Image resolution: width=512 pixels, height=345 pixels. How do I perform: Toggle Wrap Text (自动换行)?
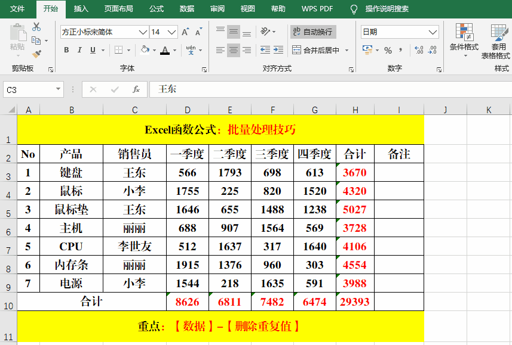pyautogui.click(x=313, y=32)
